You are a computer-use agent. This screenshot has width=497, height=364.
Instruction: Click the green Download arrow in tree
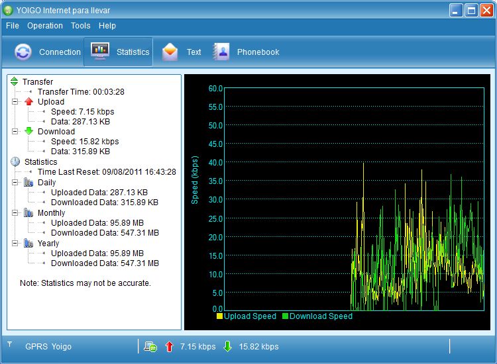pos(29,131)
